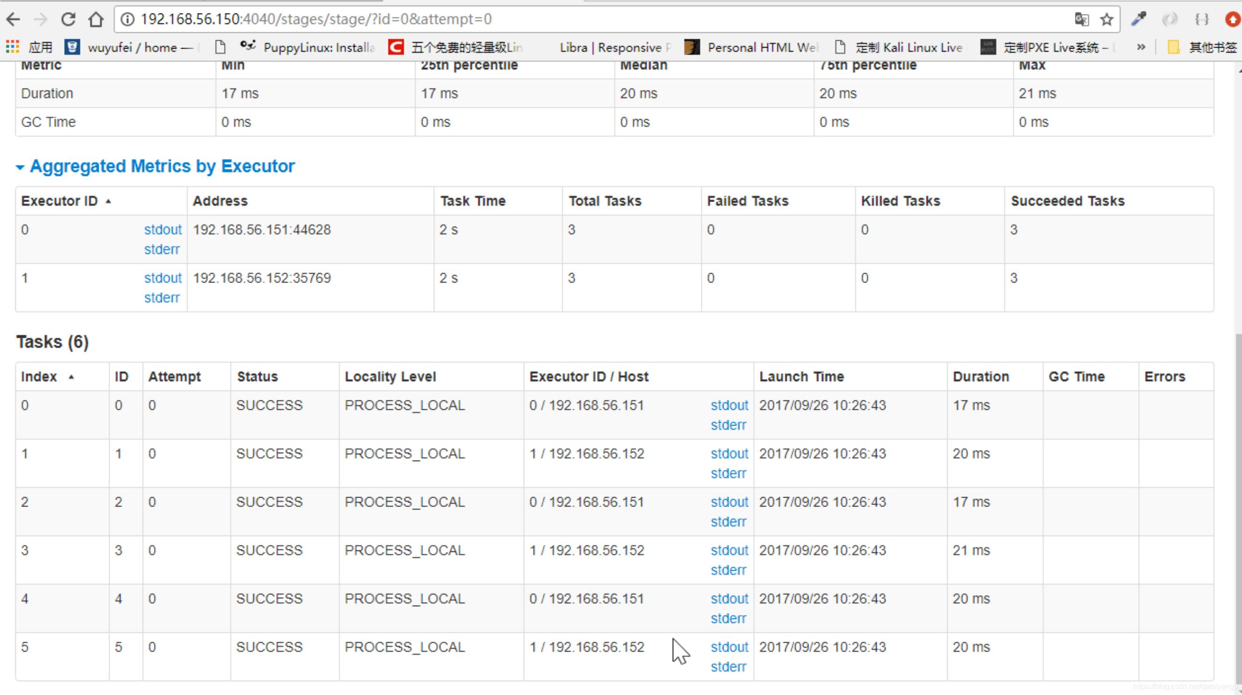
Task: Open the blank-page bookmark after wuyufei
Action: click(220, 47)
